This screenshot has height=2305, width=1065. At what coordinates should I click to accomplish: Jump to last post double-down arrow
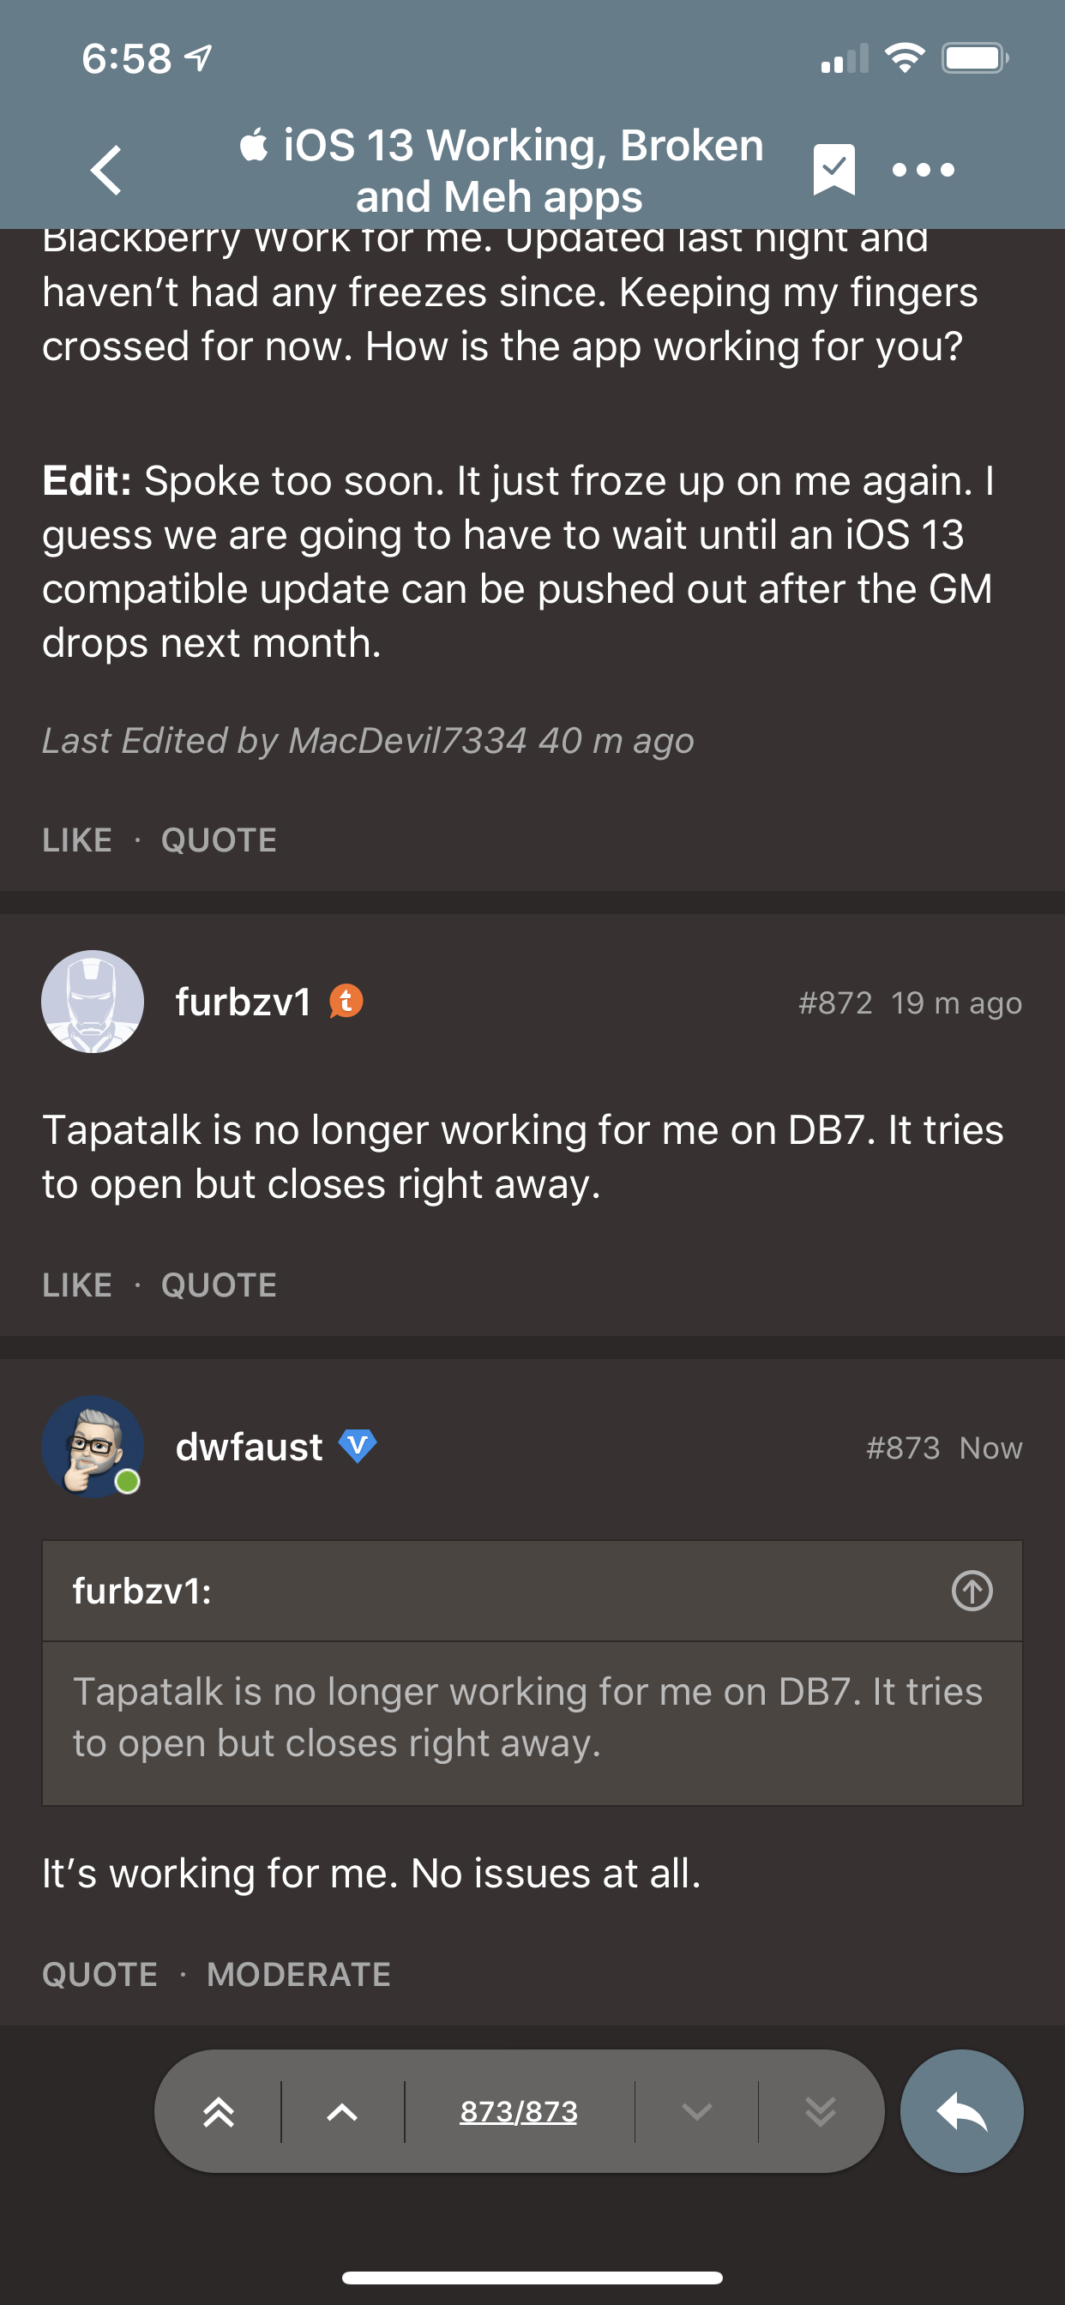[x=820, y=2112]
